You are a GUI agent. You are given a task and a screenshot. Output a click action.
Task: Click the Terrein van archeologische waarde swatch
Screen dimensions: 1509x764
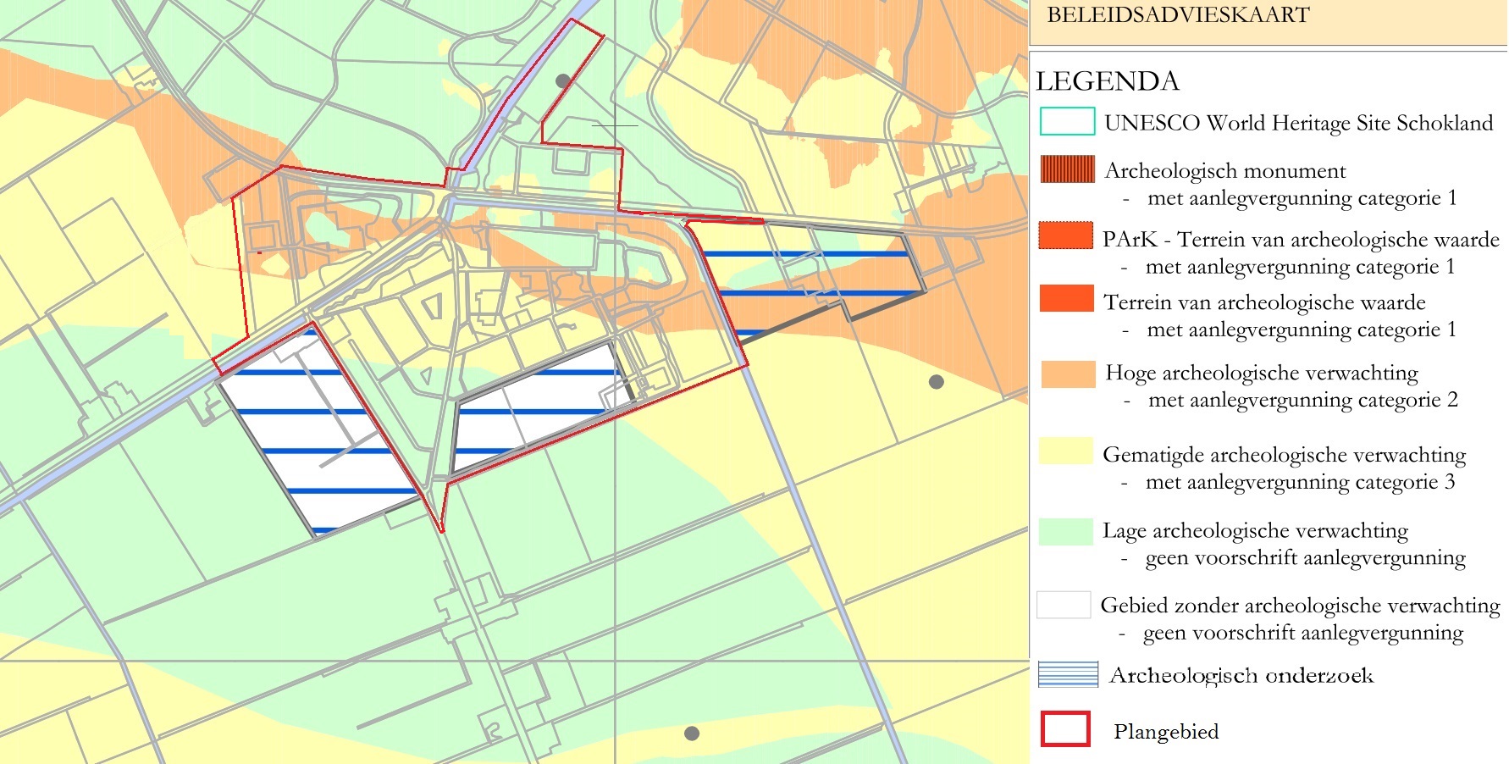pyautogui.click(x=1066, y=298)
